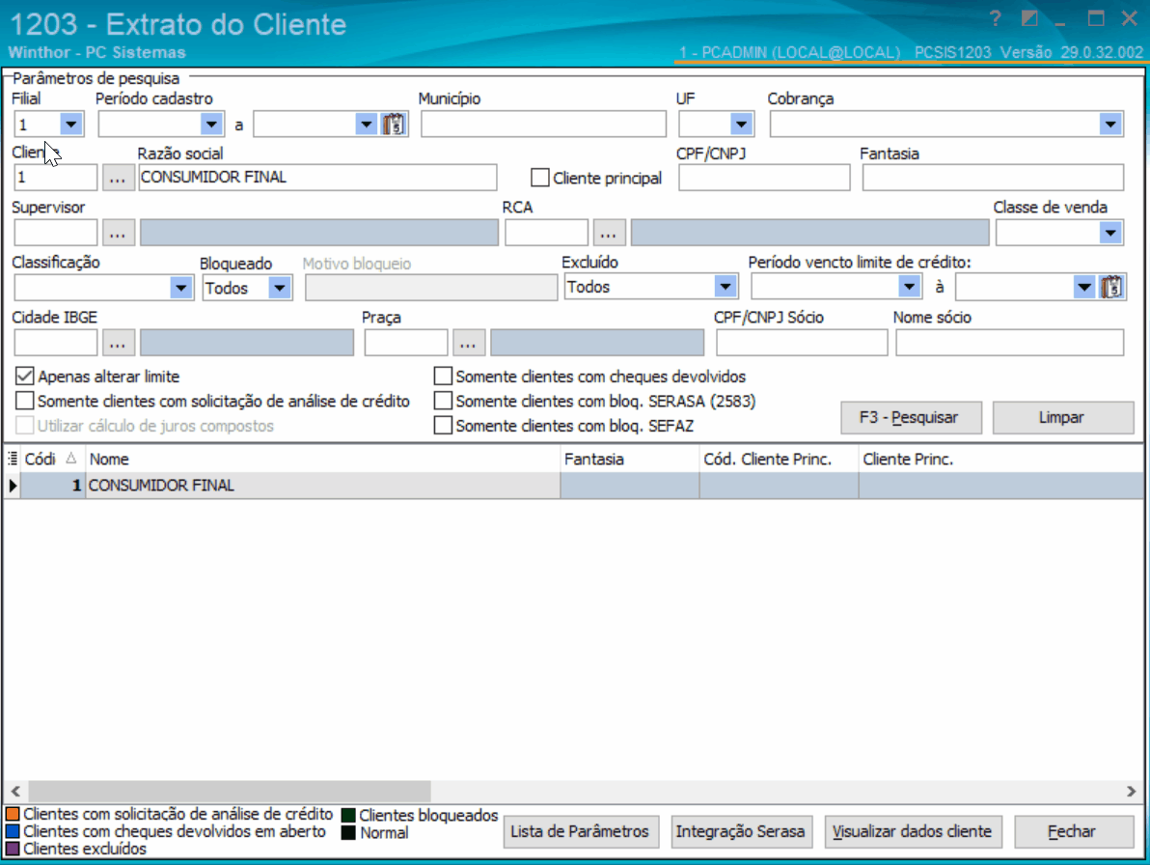Click the CPF/CNPJ input field

click(x=764, y=178)
